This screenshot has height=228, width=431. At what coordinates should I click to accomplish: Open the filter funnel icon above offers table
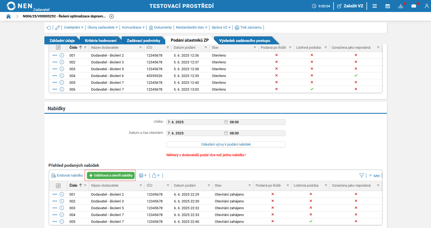[x=362, y=175]
